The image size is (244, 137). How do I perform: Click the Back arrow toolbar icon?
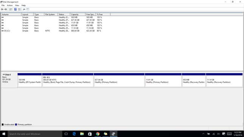tap(2, 9)
